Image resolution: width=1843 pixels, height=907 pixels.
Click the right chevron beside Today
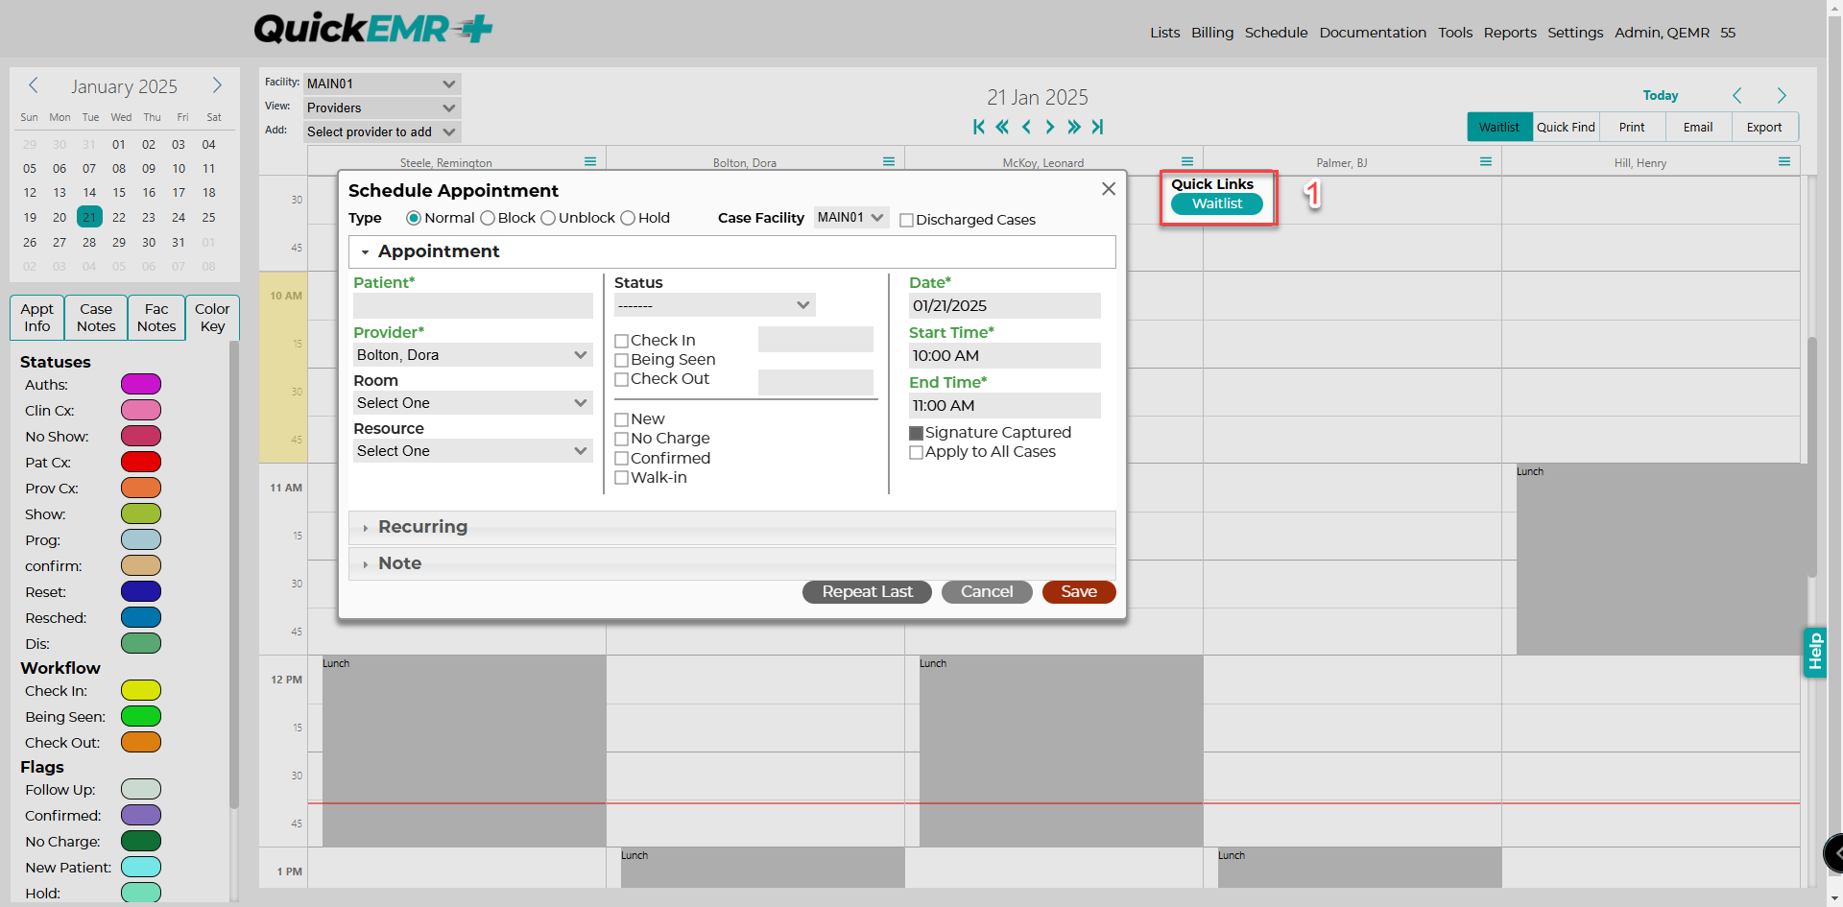[1782, 95]
